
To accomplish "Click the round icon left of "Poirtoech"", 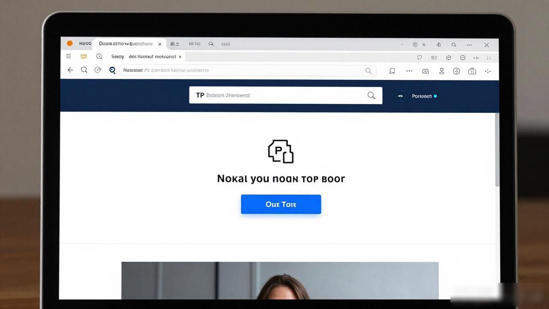I will click(400, 96).
